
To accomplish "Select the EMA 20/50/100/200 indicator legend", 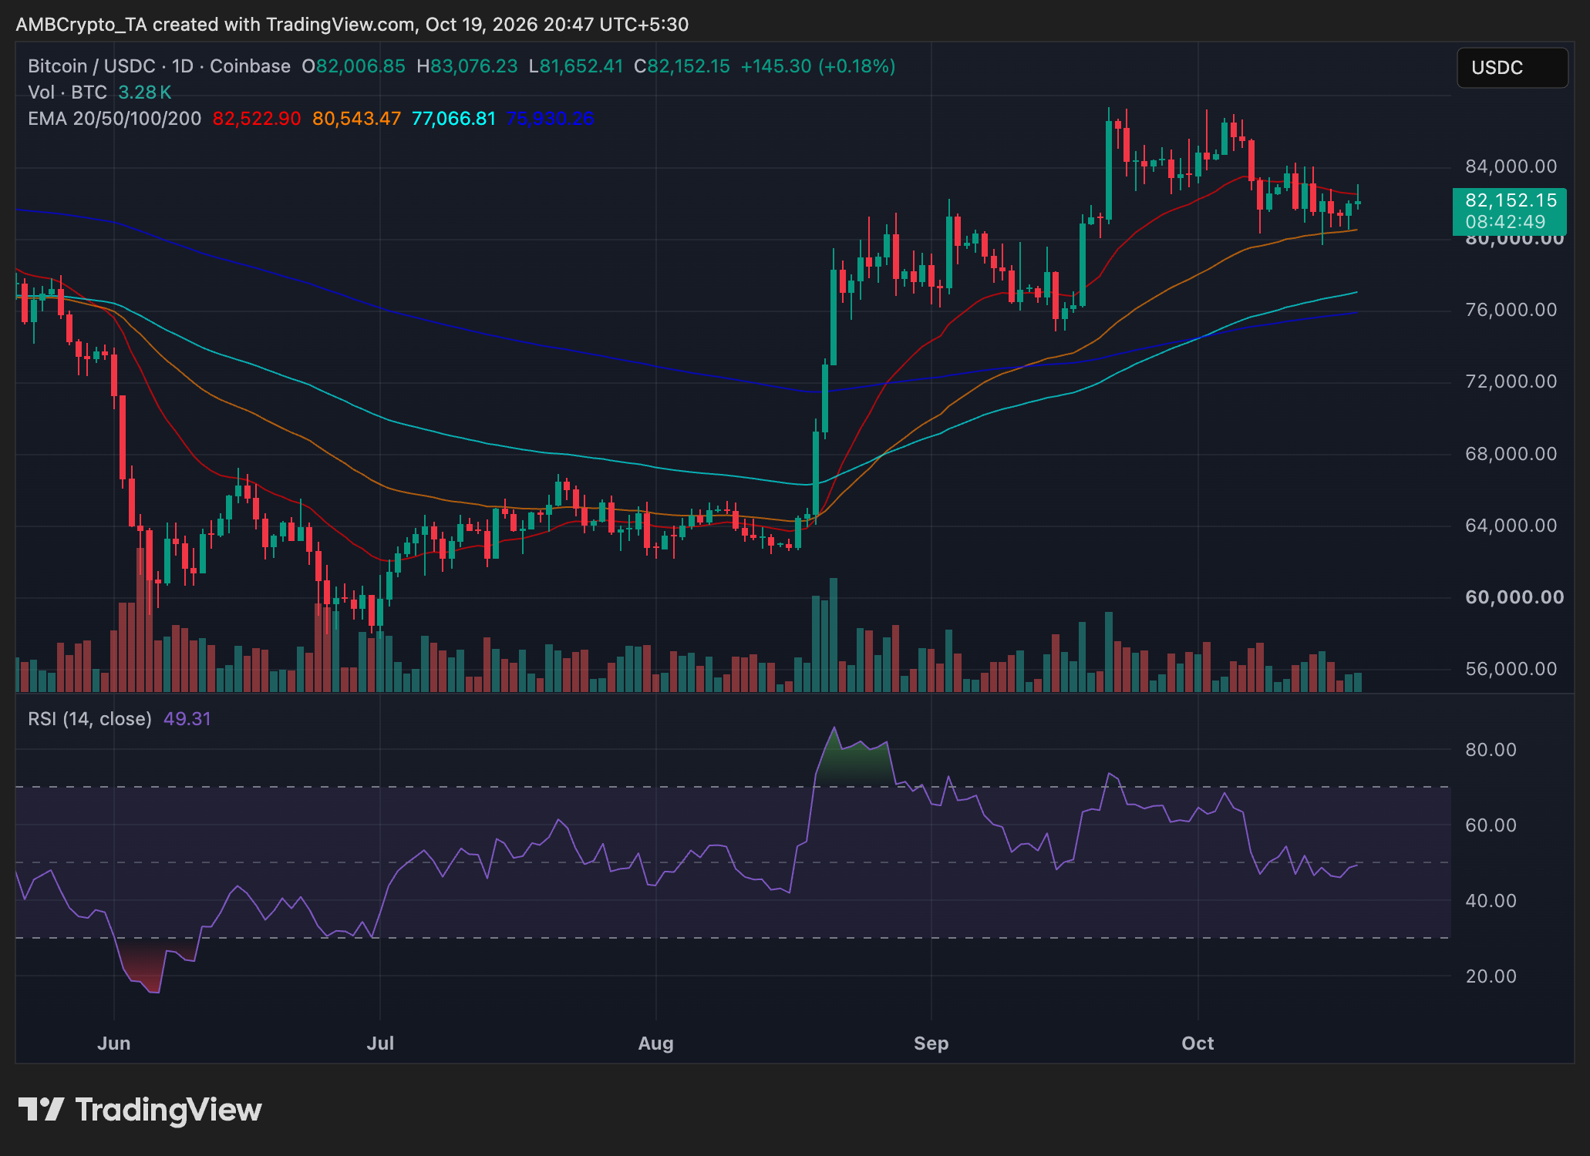I will [115, 119].
